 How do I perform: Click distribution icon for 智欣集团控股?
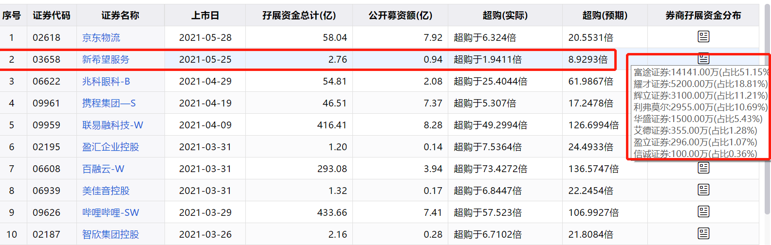click(x=703, y=234)
